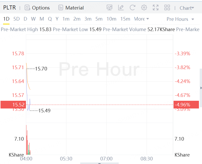Click the Material document icon
Image resolution: width=202 pixels, height=164 pixels.
tap(61, 8)
